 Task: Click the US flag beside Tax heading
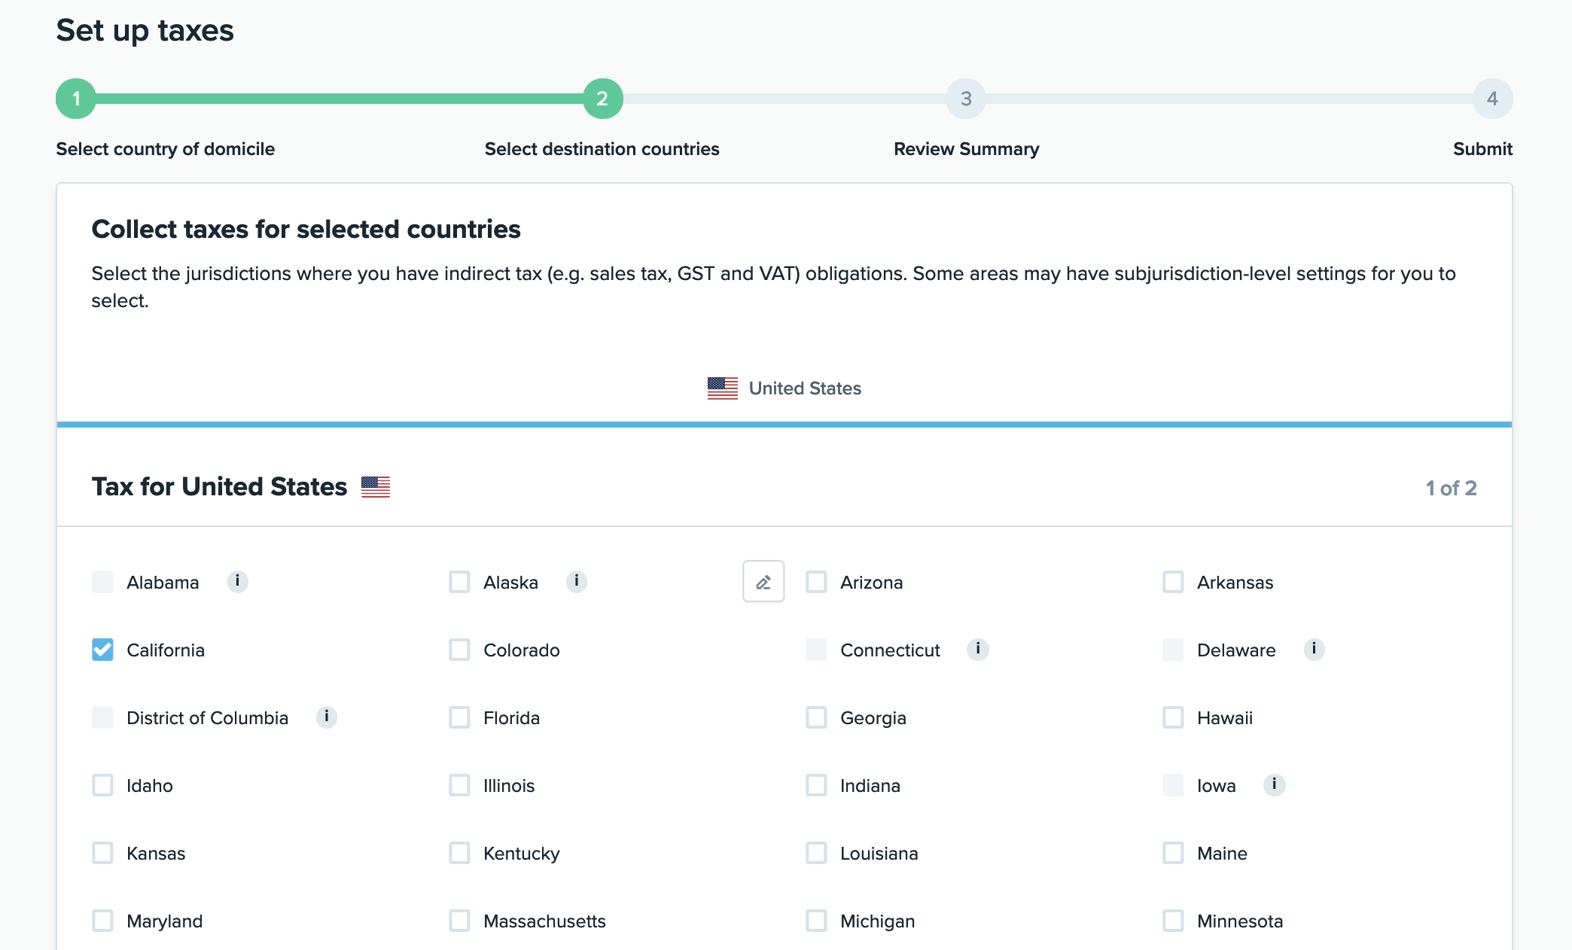376,487
